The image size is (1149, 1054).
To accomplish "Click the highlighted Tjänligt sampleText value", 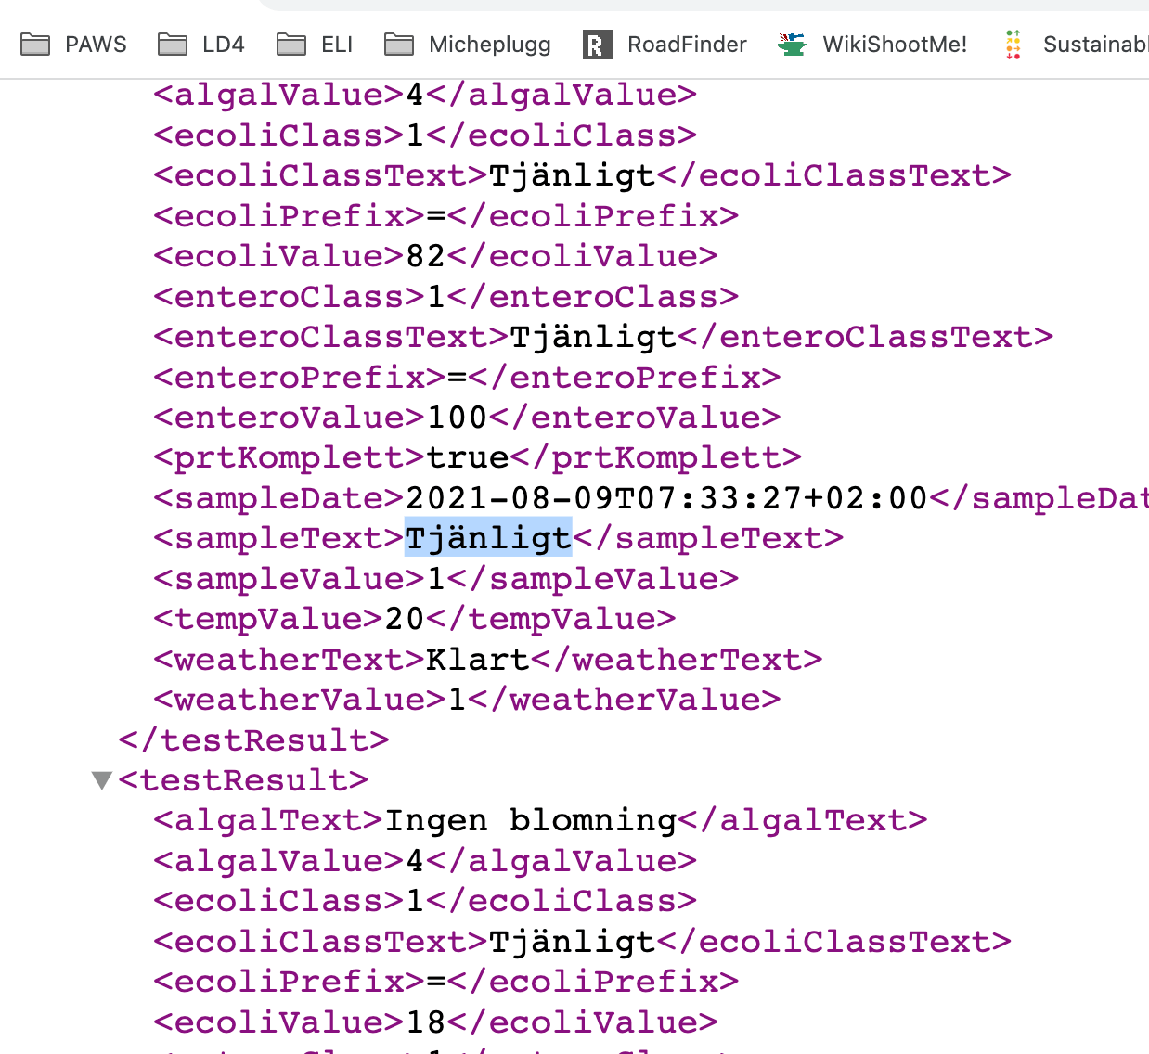I will click(x=488, y=538).
